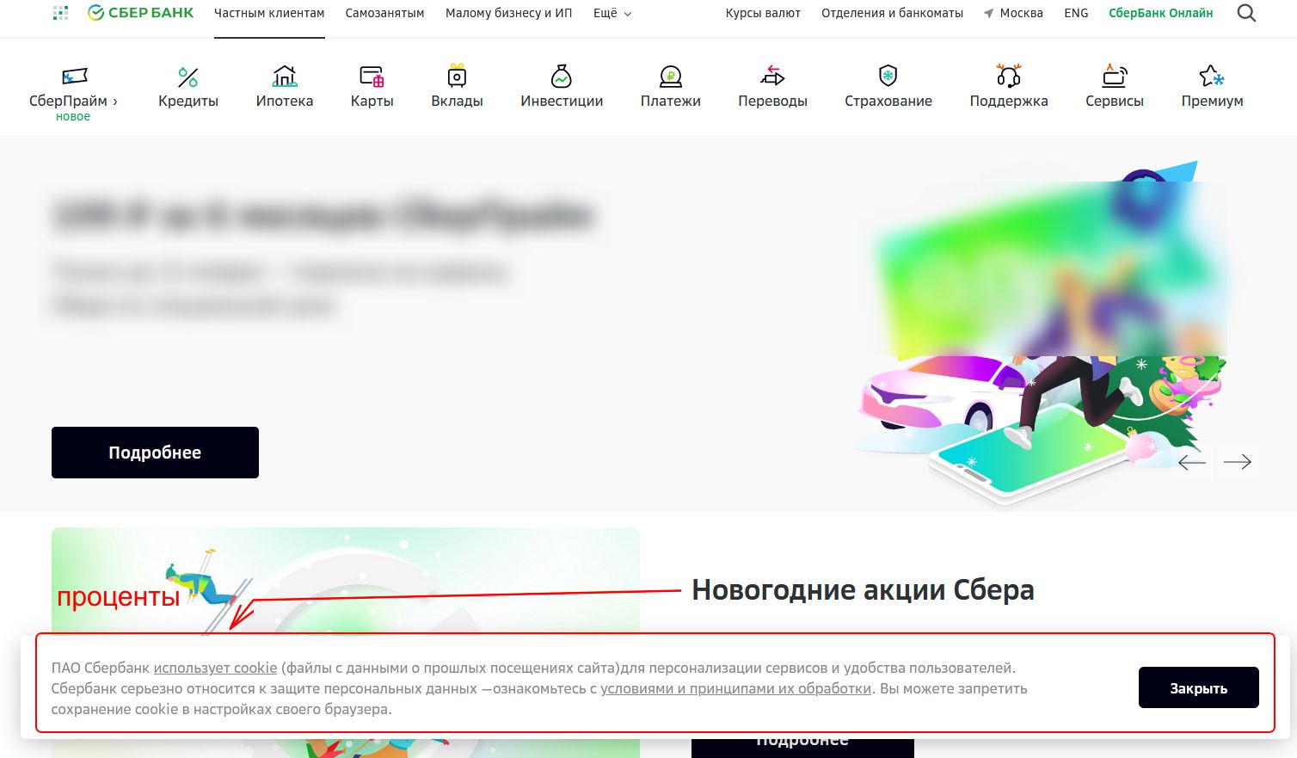Screen dimensions: 1297x758
Task: Open the СберПрайм menu label
Action: pyautogui.click(x=73, y=101)
